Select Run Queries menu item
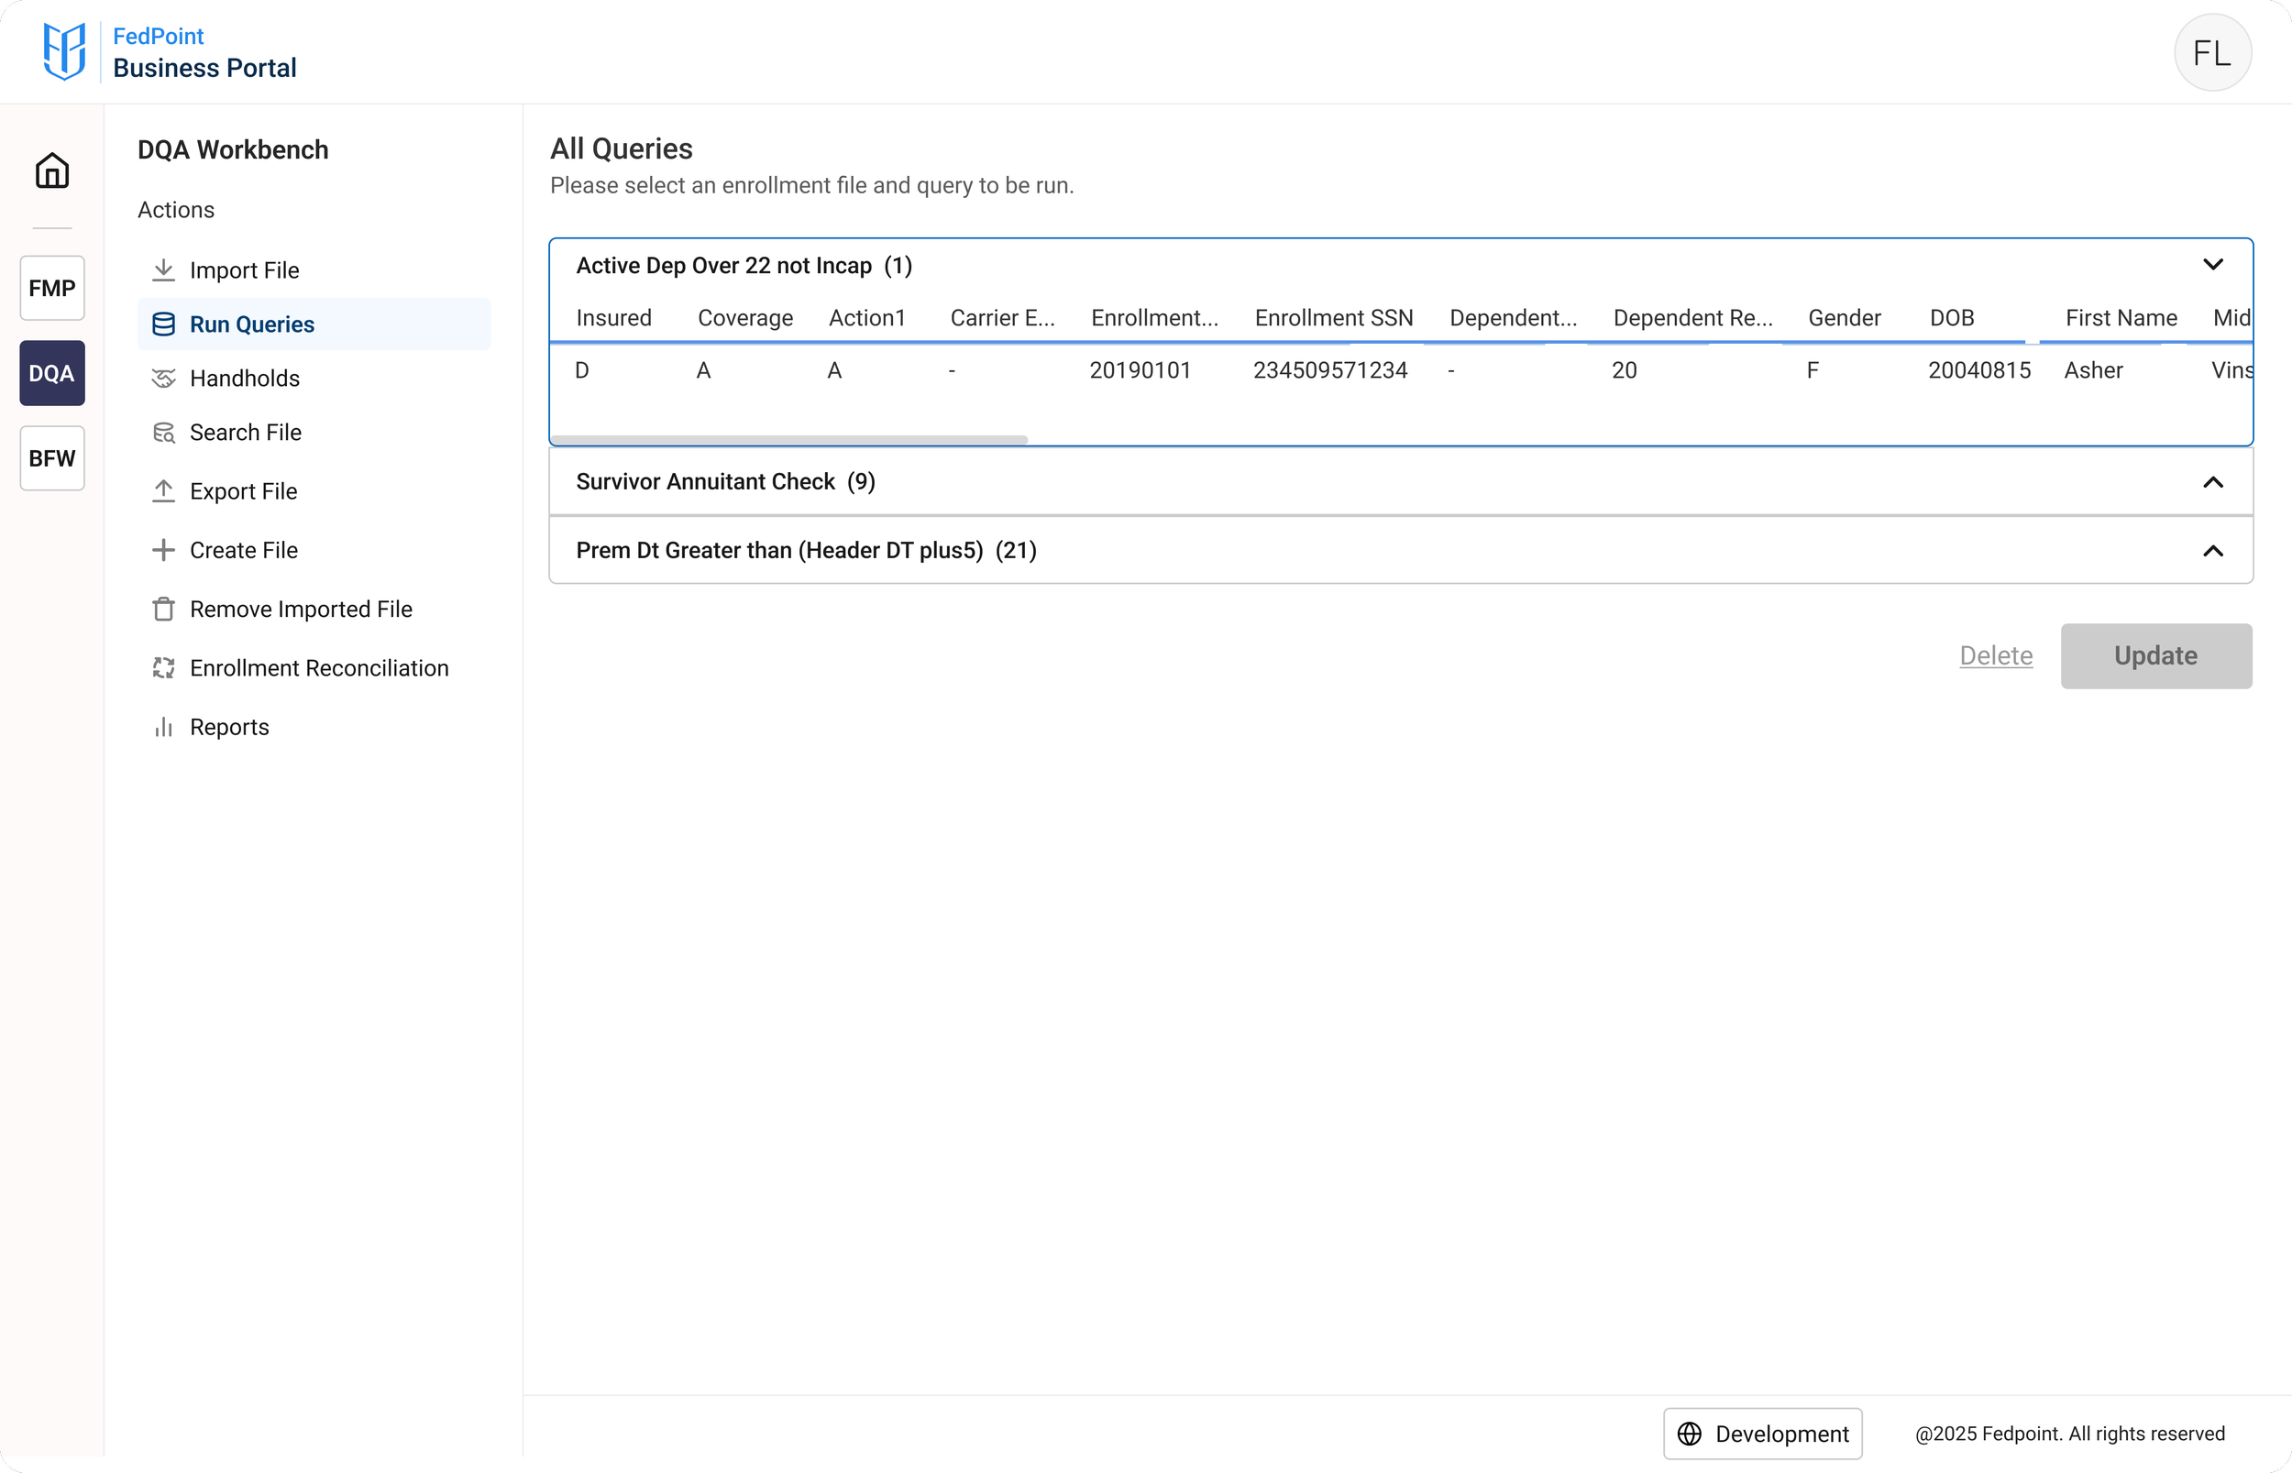The height and width of the screenshot is (1473, 2292). [x=314, y=324]
